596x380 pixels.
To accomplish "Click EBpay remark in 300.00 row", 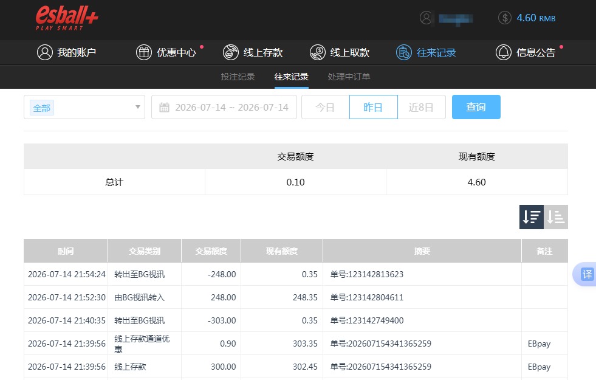I will coord(539,367).
